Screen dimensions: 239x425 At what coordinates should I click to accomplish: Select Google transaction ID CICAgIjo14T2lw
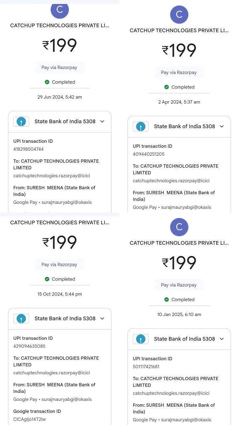pos(30,419)
